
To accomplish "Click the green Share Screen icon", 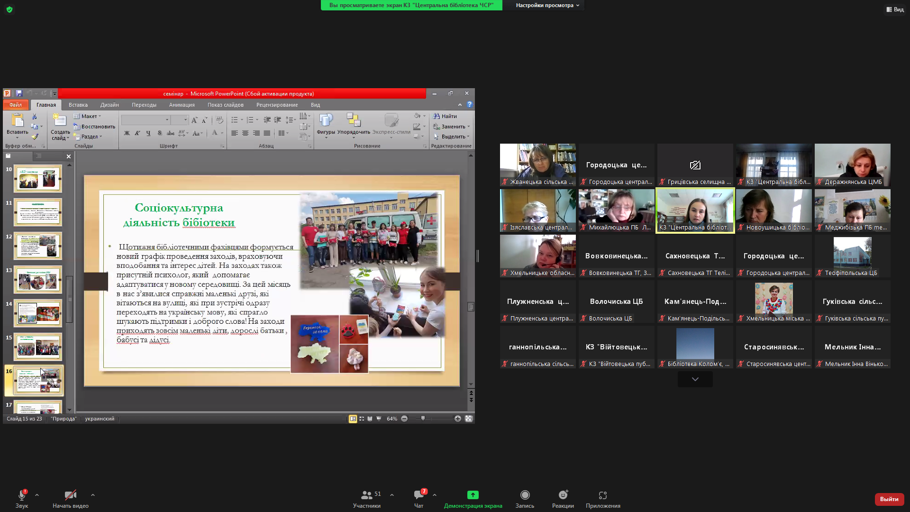I will (x=473, y=495).
